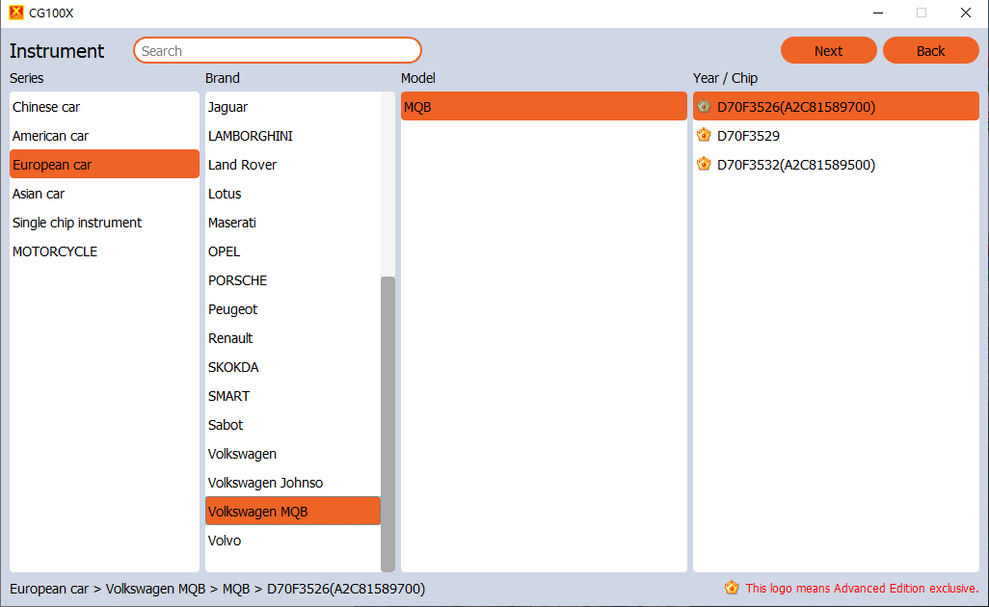Select the MQB model entry

click(417, 107)
